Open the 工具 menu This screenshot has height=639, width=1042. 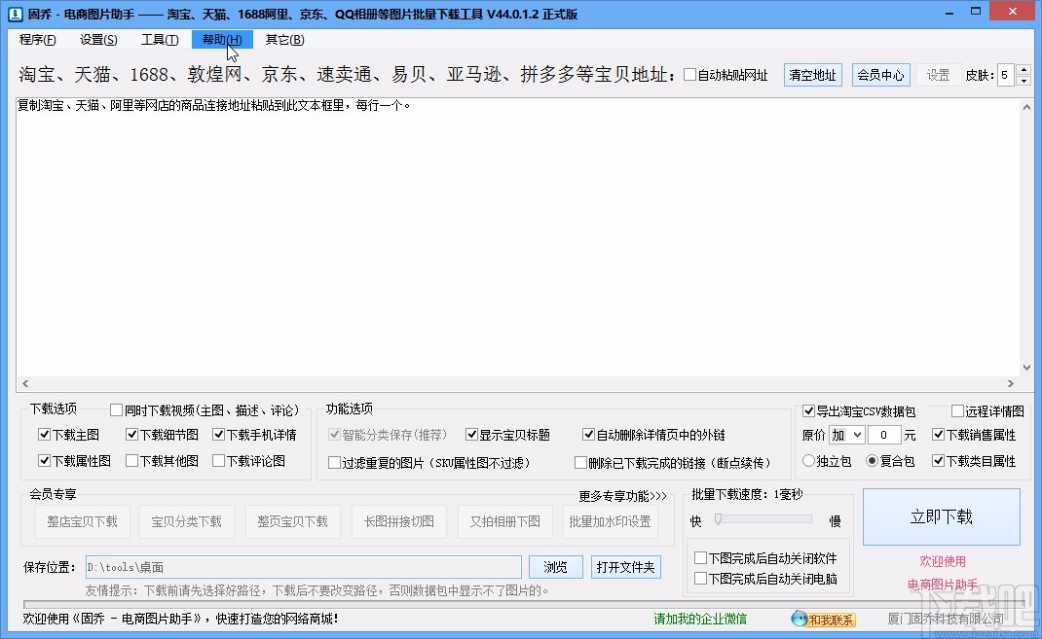pyautogui.click(x=159, y=40)
